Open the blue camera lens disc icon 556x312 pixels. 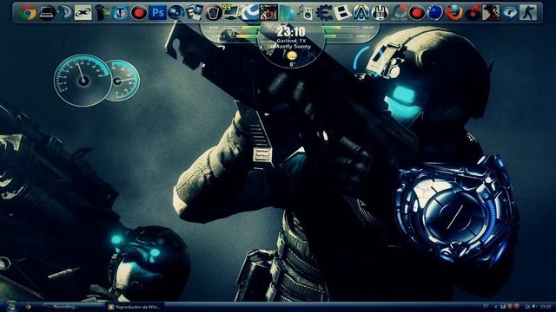tap(175, 13)
